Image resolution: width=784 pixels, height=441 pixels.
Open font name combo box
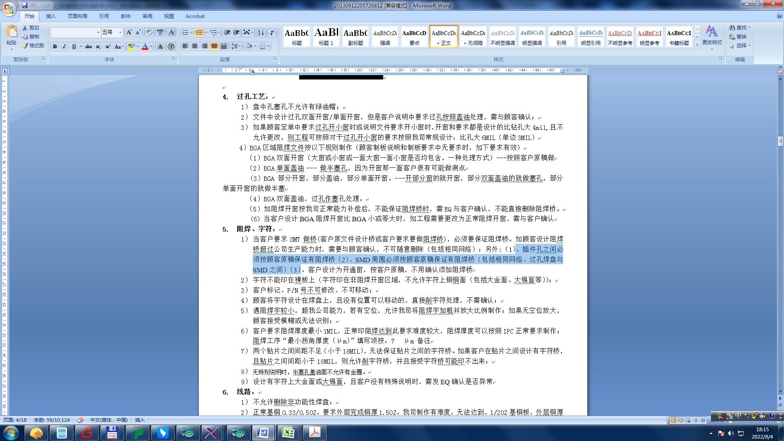point(76,32)
